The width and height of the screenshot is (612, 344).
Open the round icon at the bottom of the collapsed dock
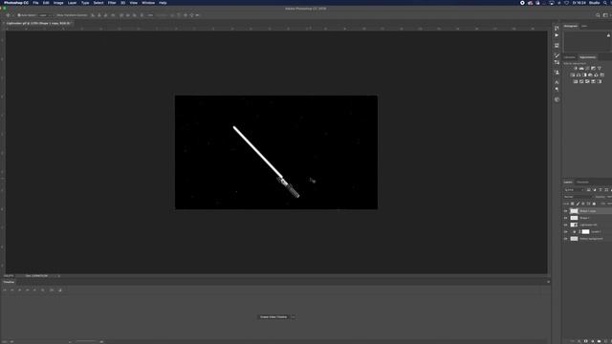coord(557,99)
